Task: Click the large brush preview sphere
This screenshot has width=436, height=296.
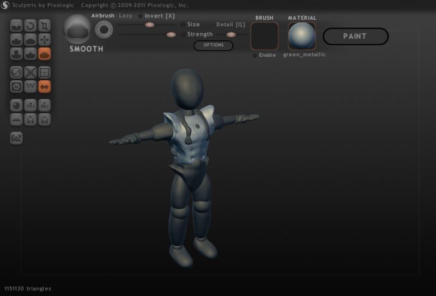Action: pos(77,29)
